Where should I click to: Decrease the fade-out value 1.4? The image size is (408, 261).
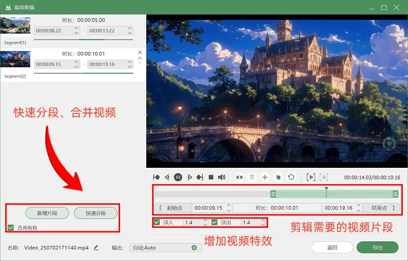263,224
